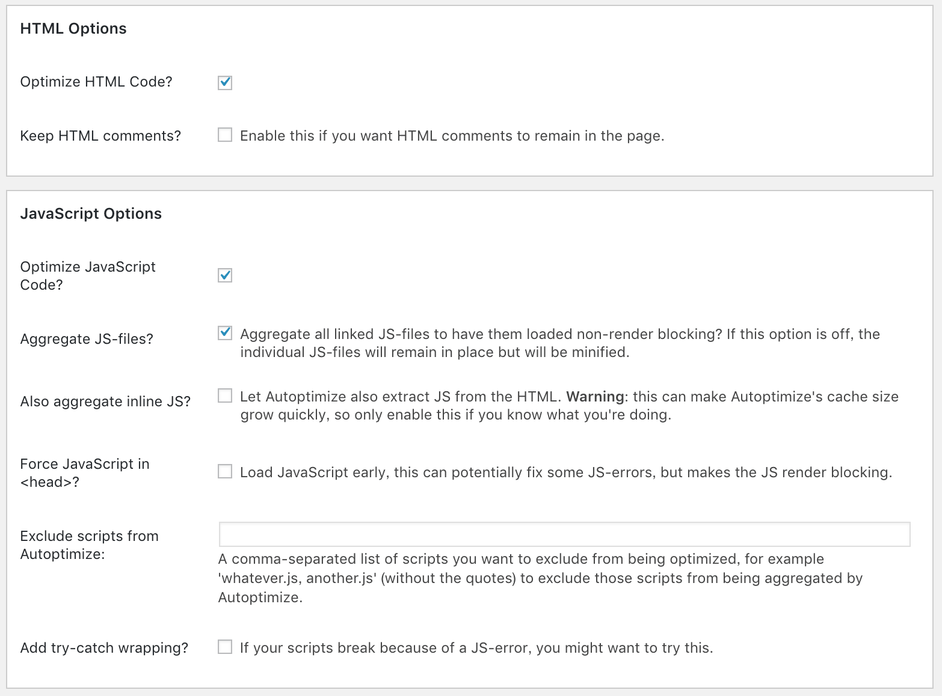Click the "Enable this if you want HTML comments" description
The height and width of the screenshot is (696, 942).
click(452, 136)
